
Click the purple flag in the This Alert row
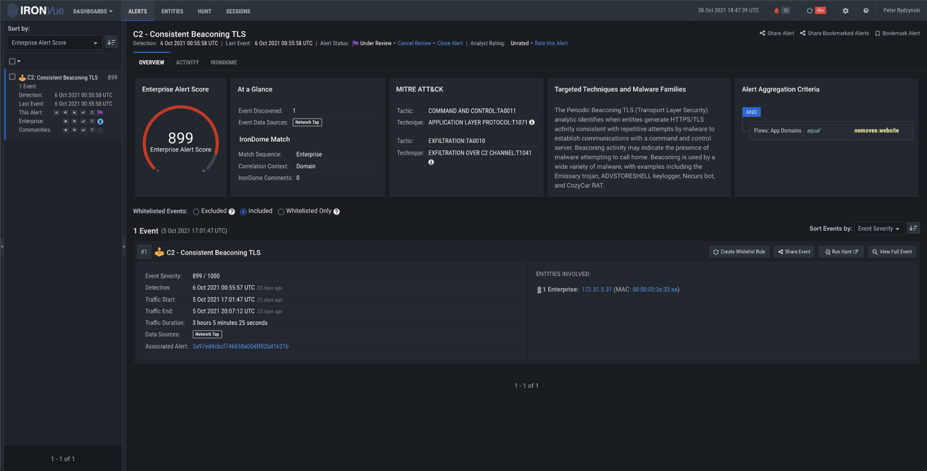[x=100, y=112]
